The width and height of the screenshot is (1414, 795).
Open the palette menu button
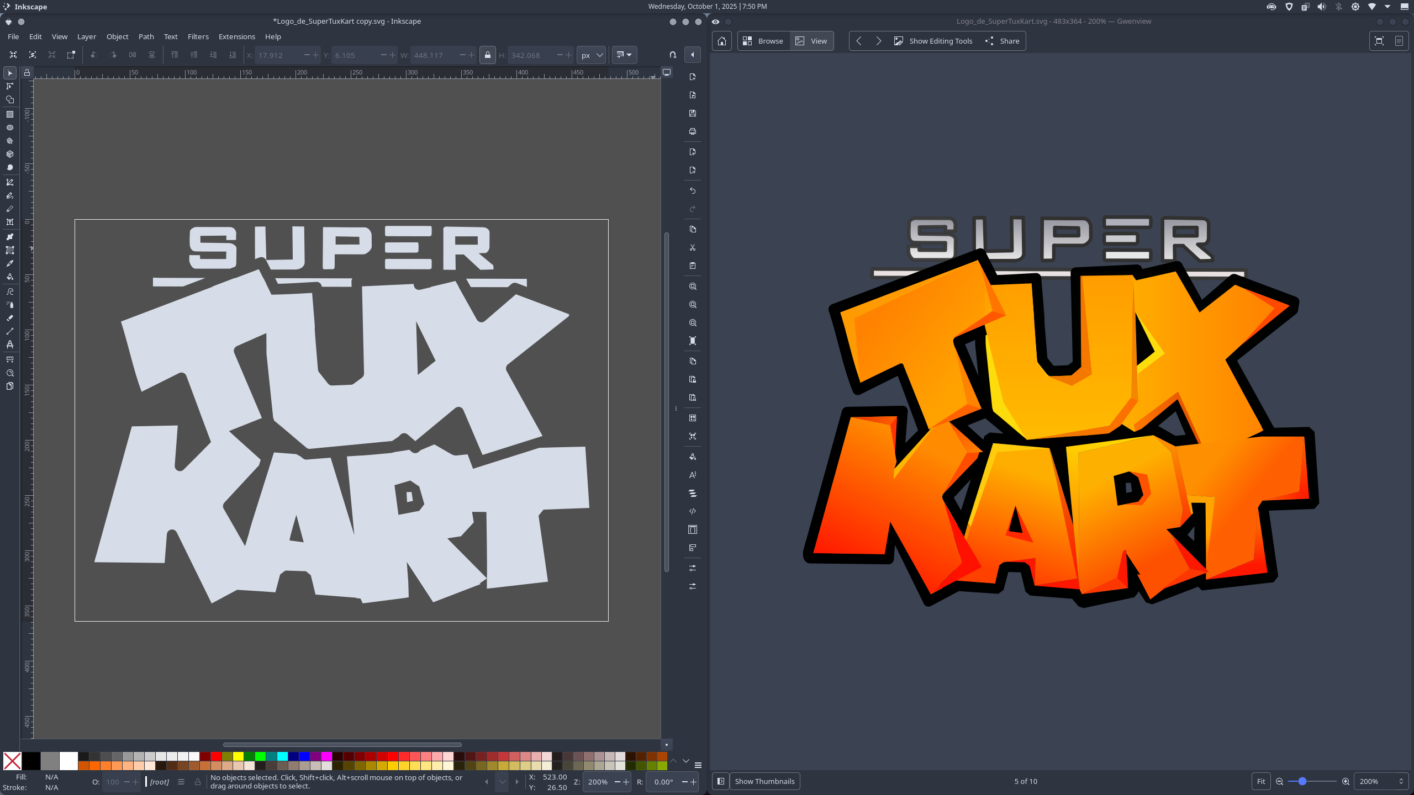pos(698,765)
